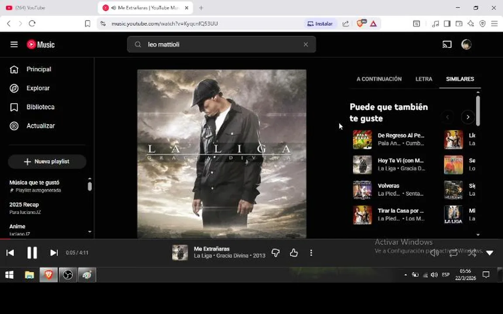Show next suggestions with the right chevron
The height and width of the screenshot is (314, 503).
click(468, 117)
